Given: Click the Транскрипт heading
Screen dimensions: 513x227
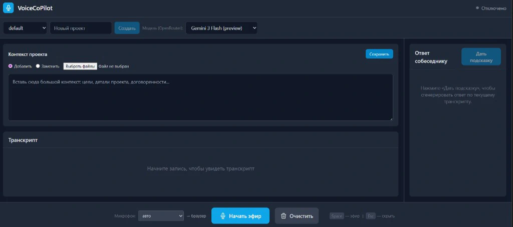Looking at the screenshot, I should (x=23, y=140).
